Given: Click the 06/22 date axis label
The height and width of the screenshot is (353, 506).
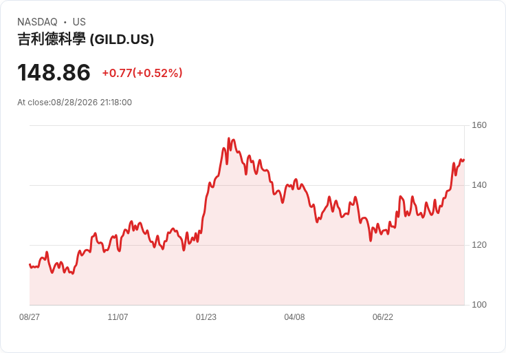Looking at the screenshot, I should click(383, 317).
